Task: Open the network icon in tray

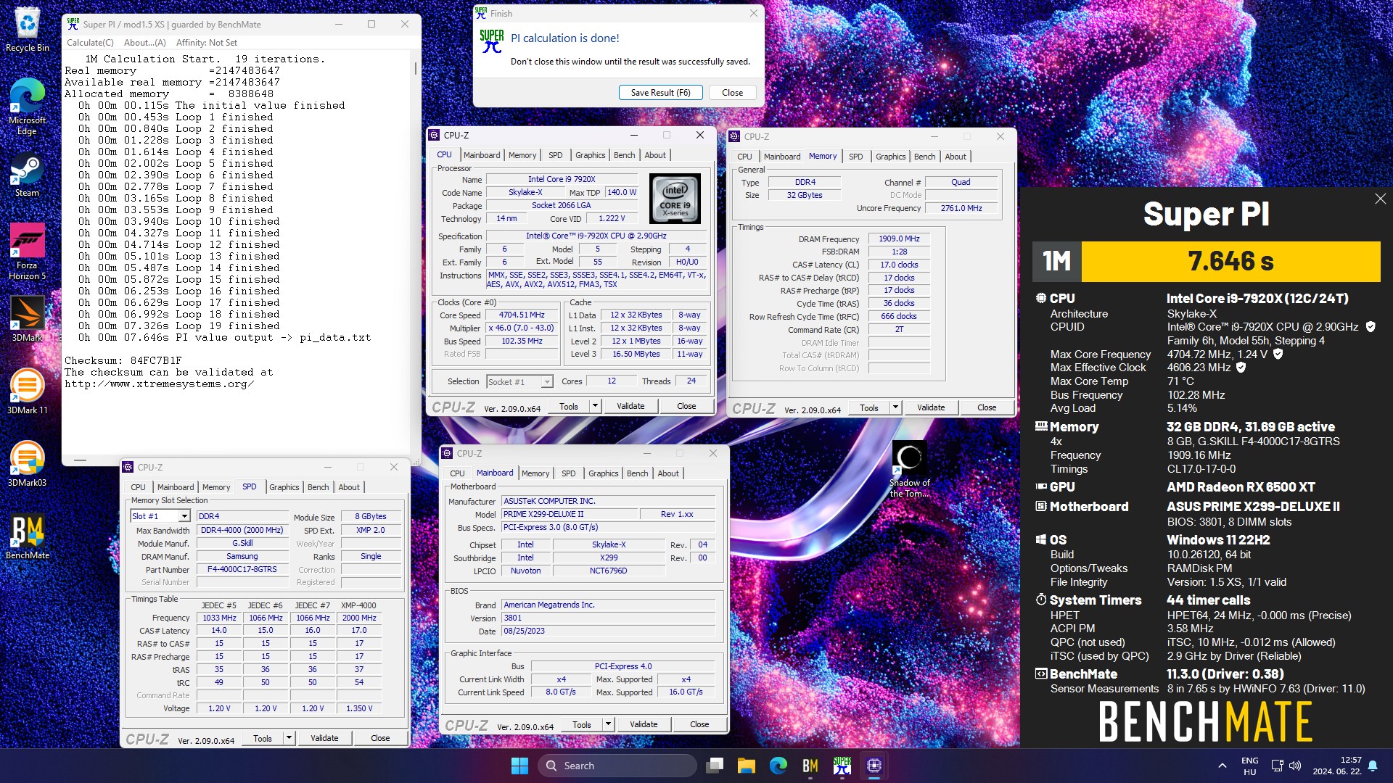Action: point(1278,766)
